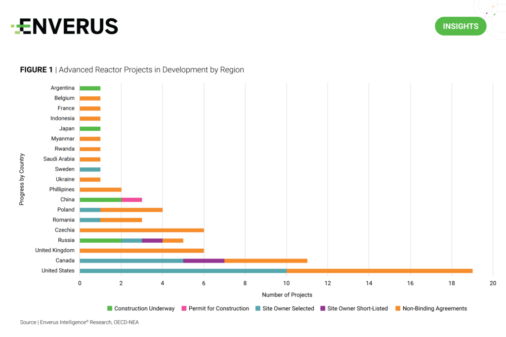The height and width of the screenshot is (337, 506).
Task: Click the Construction Underway green legend swatch
Action: coord(110,308)
